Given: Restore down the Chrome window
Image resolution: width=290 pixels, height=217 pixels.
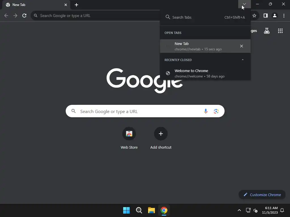Looking at the screenshot, I should [x=270, y=4].
